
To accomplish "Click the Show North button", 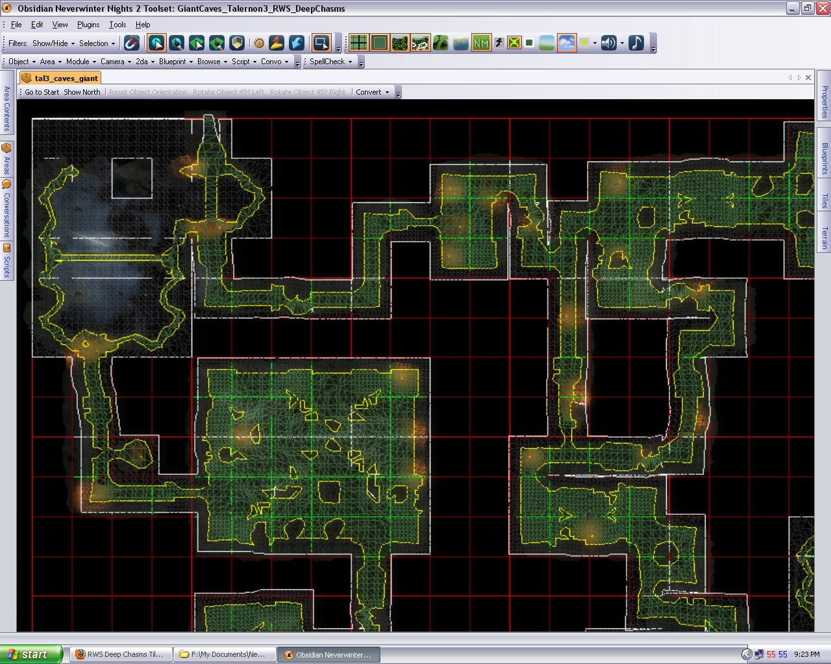I will [82, 92].
